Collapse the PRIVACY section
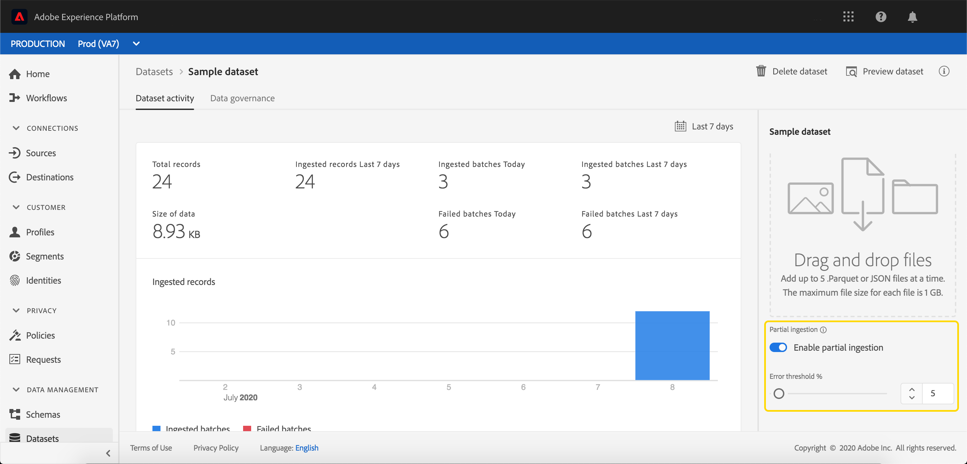This screenshot has width=967, height=464. click(16, 311)
